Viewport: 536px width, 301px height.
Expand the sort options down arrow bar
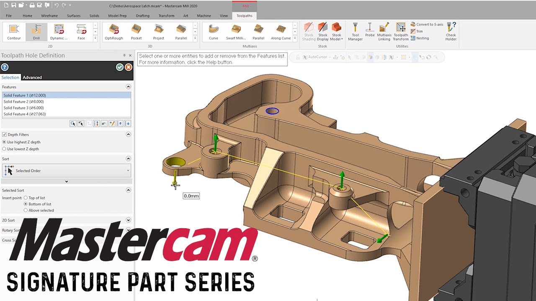click(67, 181)
